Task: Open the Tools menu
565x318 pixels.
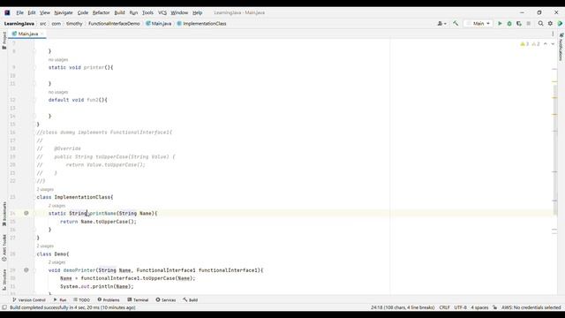Action: coord(147,12)
